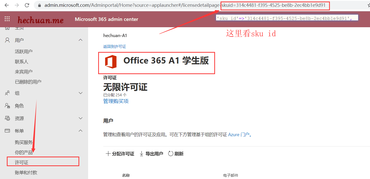Refresh the license user list with 刷新

(176, 154)
